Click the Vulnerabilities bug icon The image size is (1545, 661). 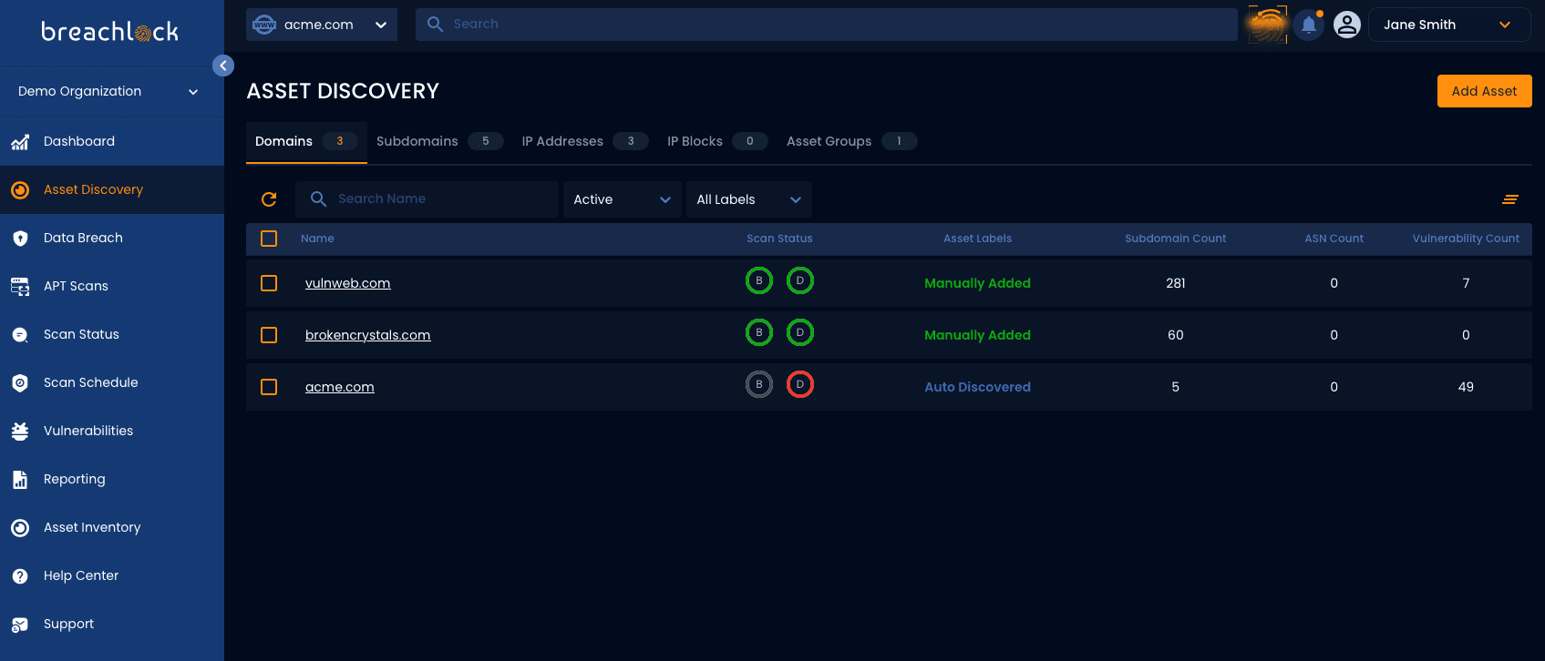[20, 432]
